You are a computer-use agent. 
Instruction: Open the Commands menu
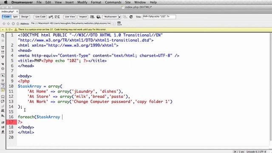coord(113,2)
